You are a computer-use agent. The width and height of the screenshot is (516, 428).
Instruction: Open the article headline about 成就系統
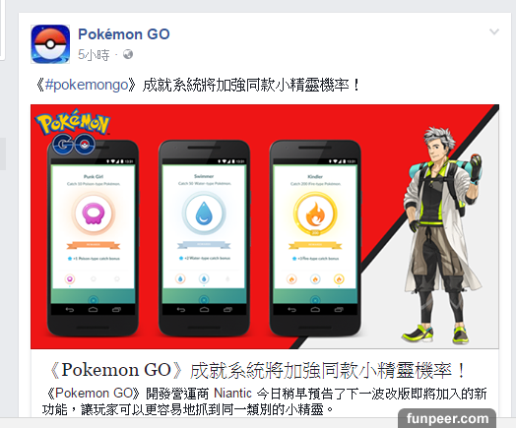click(257, 370)
